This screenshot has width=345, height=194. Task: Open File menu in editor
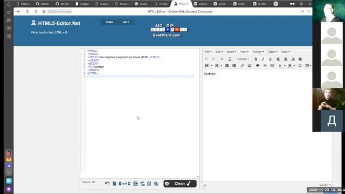(208, 52)
